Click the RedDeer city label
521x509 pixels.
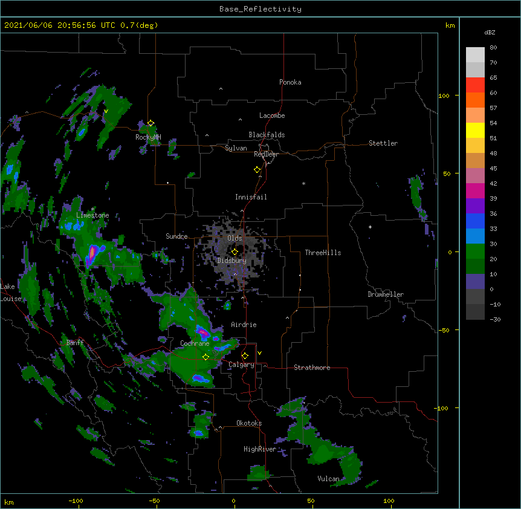266,154
